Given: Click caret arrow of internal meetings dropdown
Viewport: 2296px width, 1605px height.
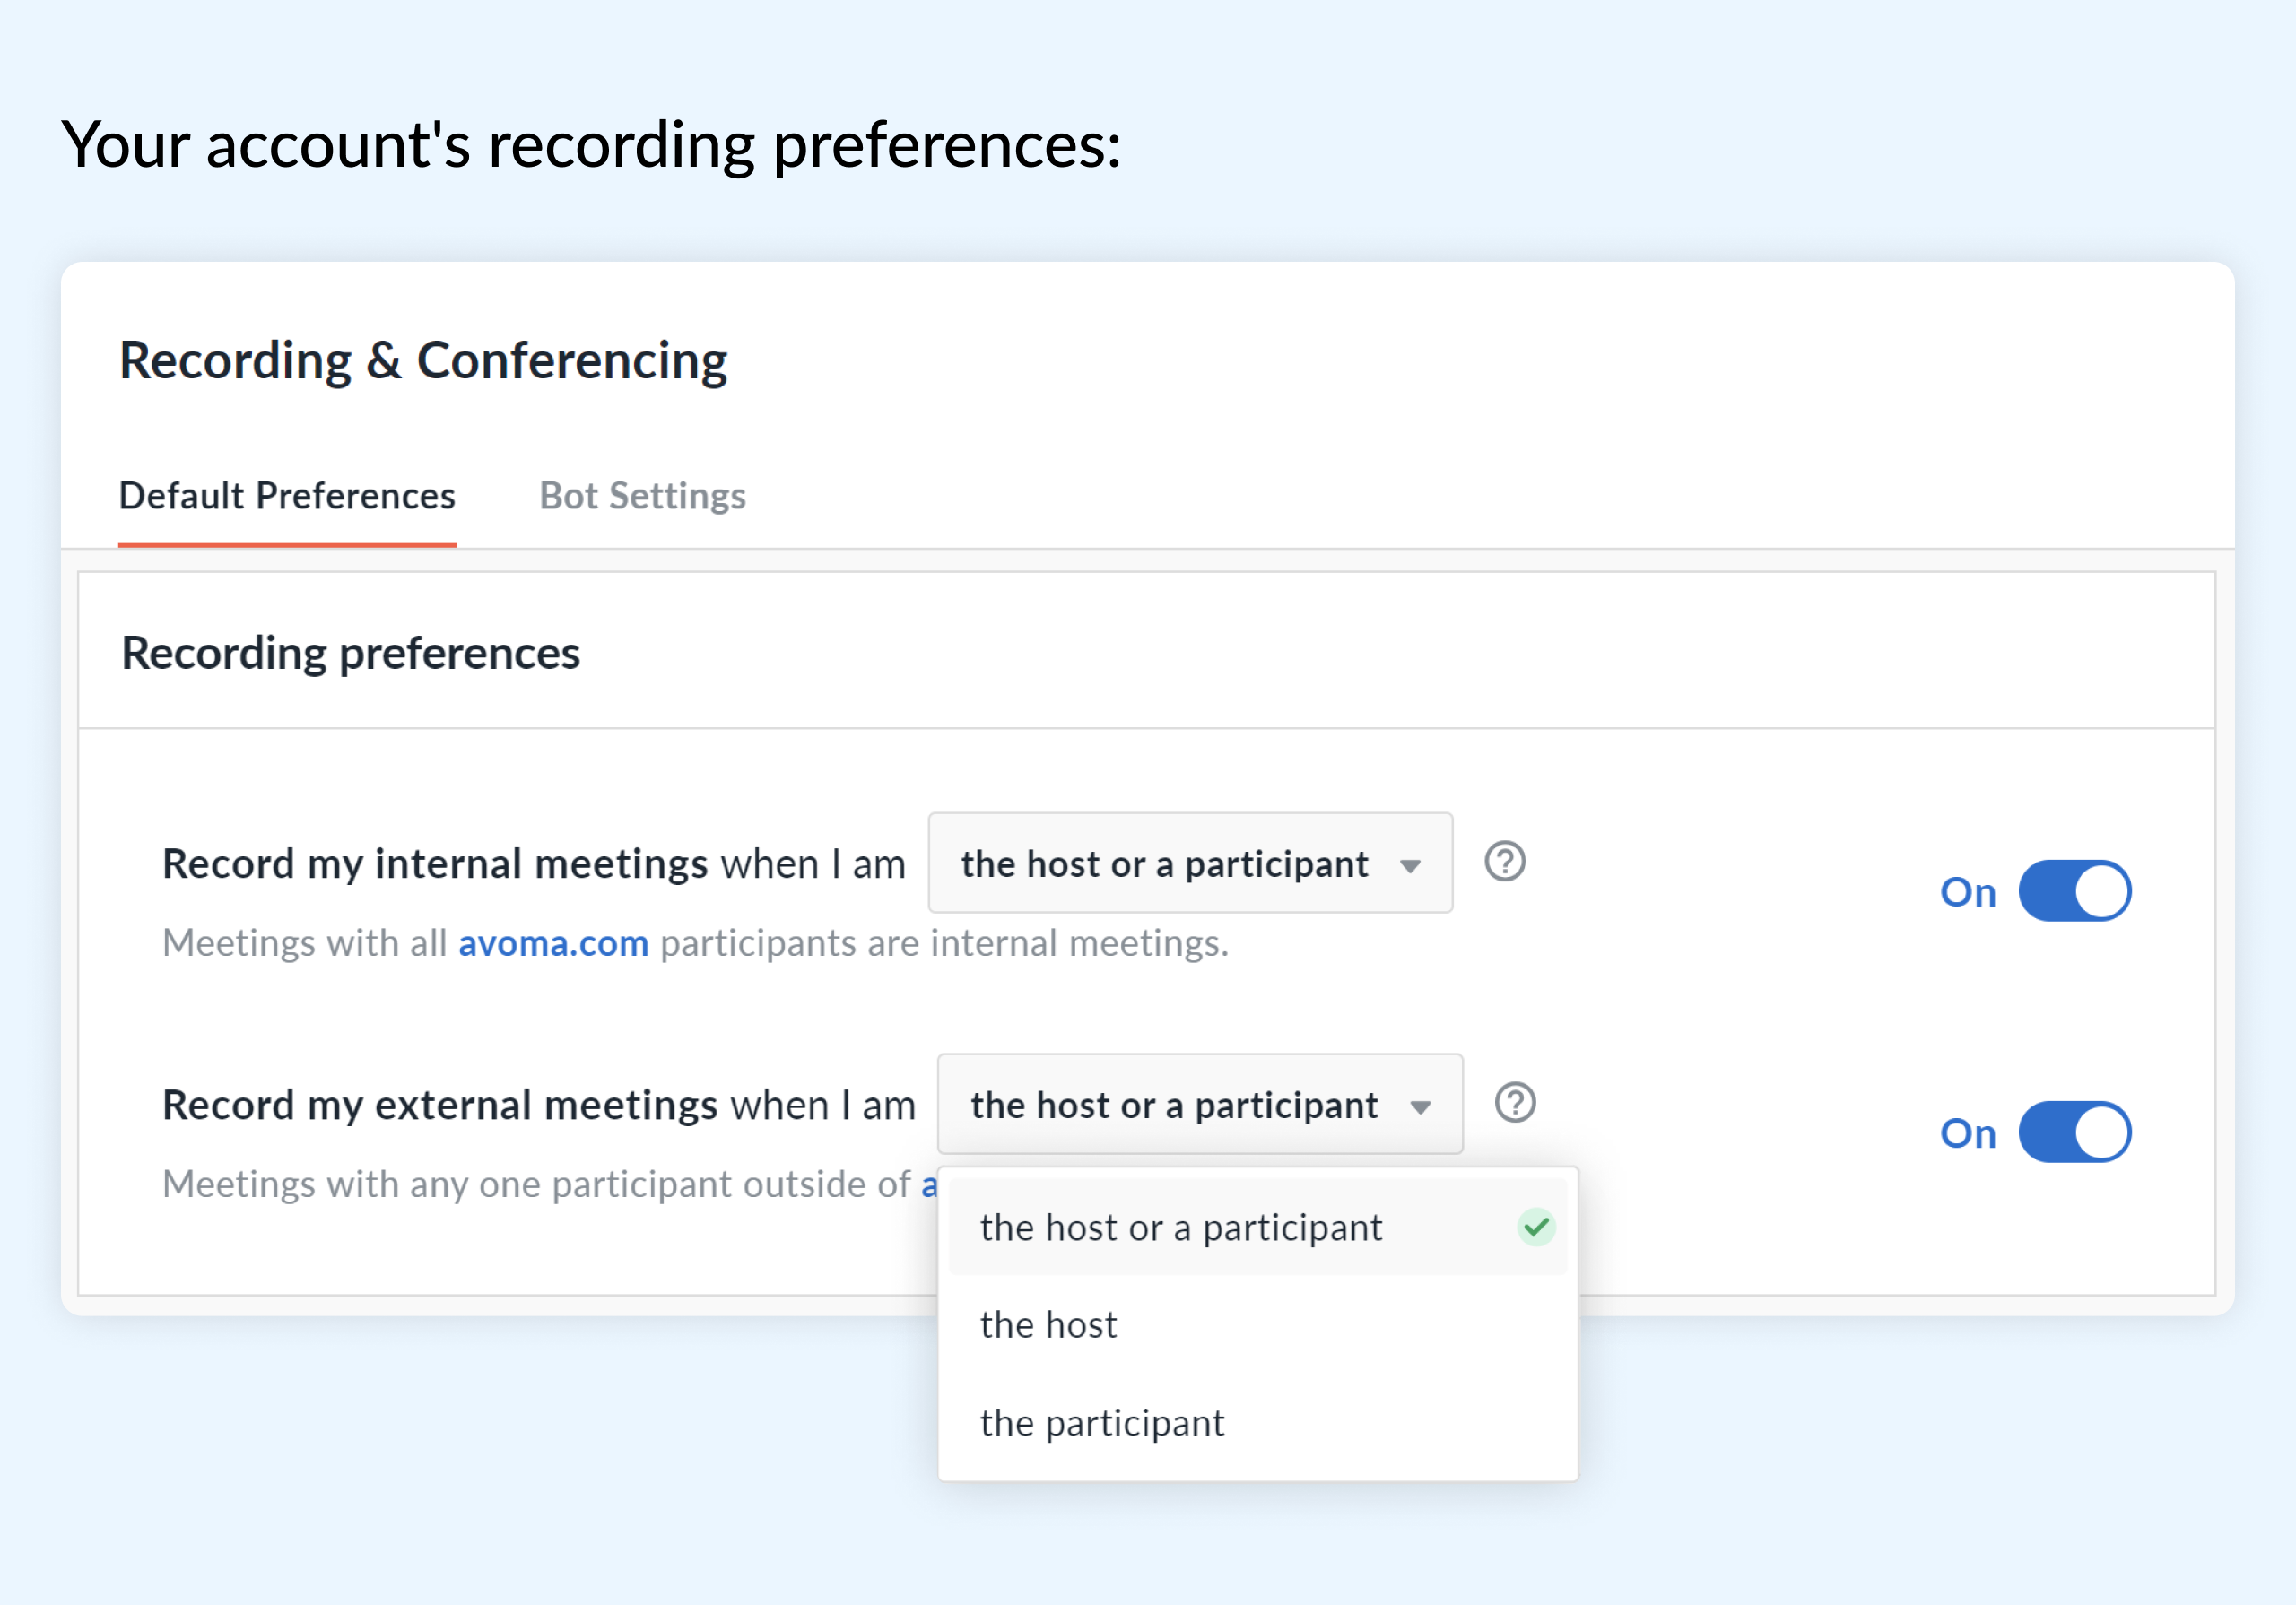Looking at the screenshot, I should 1410,866.
